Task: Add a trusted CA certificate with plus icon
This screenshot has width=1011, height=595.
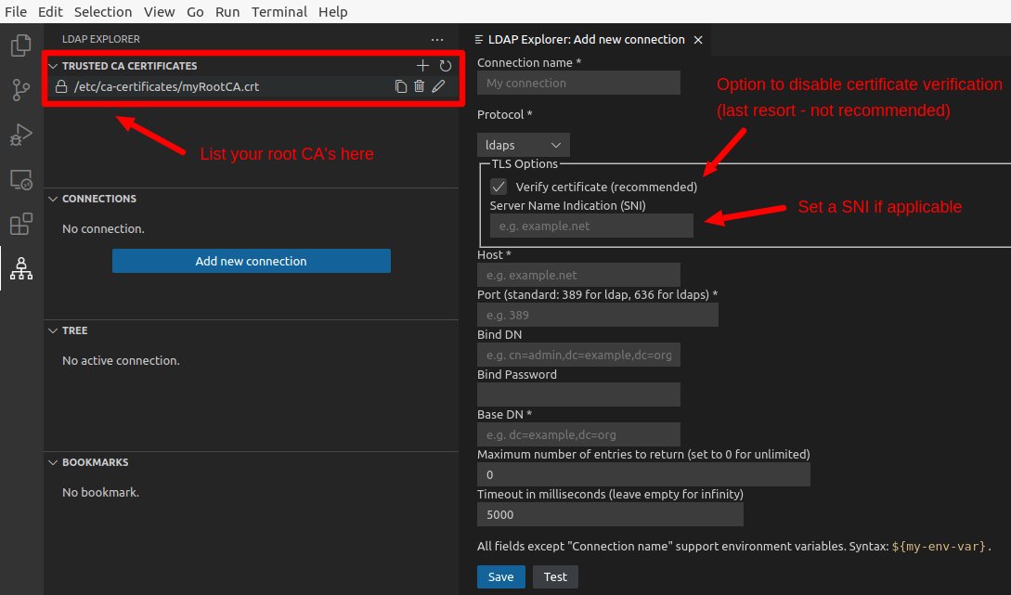Action: tap(422, 65)
